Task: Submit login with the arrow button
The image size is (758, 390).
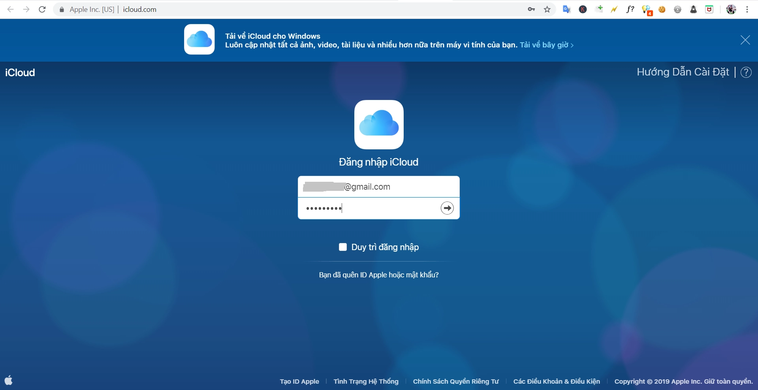Action: click(447, 208)
